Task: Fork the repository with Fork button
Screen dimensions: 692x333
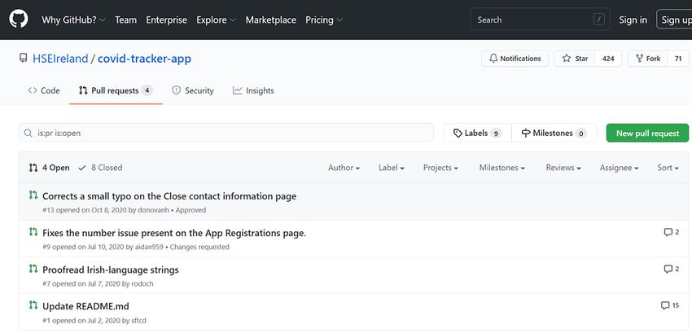Action: [x=647, y=59]
